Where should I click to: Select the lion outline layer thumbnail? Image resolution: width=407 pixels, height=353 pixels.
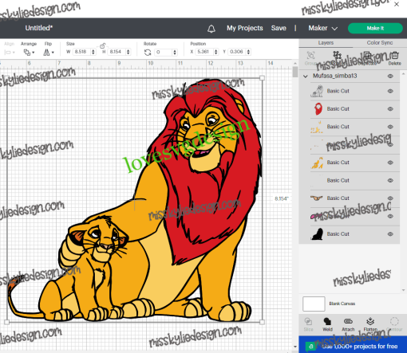(317, 91)
